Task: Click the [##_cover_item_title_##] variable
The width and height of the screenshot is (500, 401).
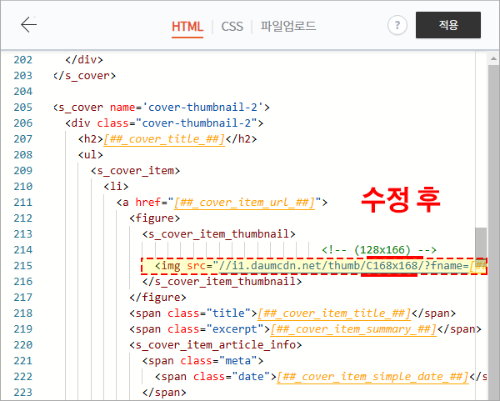Action: click(x=334, y=313)
